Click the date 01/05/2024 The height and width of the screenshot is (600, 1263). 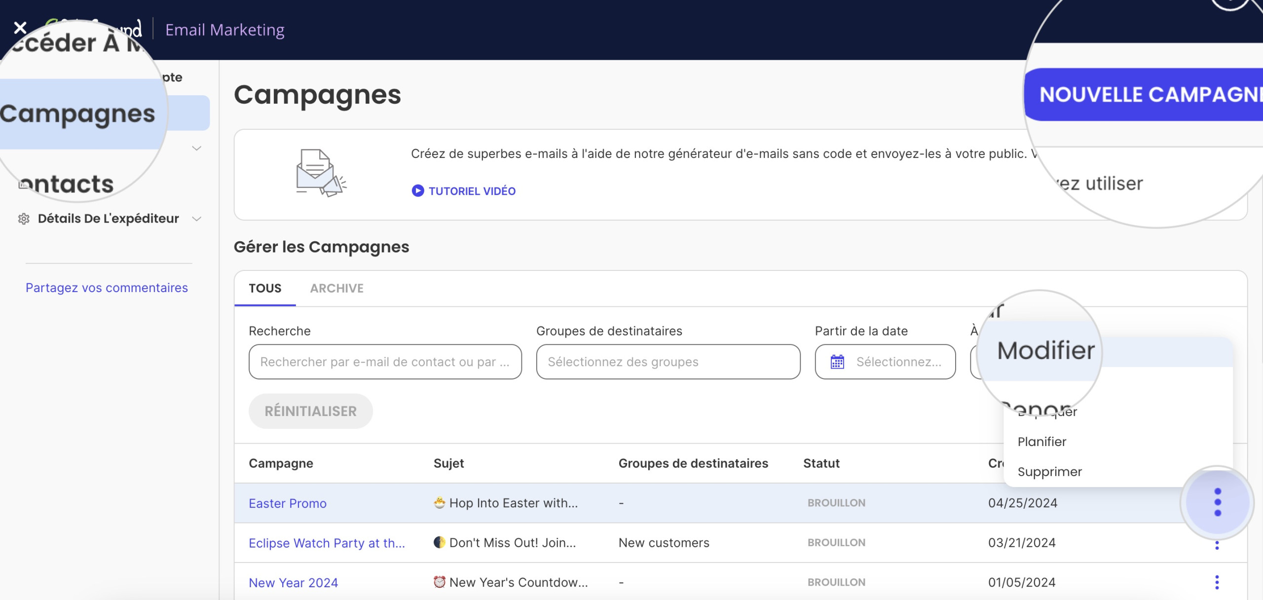pos(1022,582)
